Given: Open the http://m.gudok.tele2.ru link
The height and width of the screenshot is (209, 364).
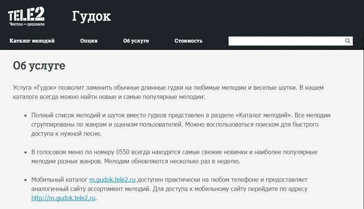Looking at the screenshot, I should click(64, 198).
